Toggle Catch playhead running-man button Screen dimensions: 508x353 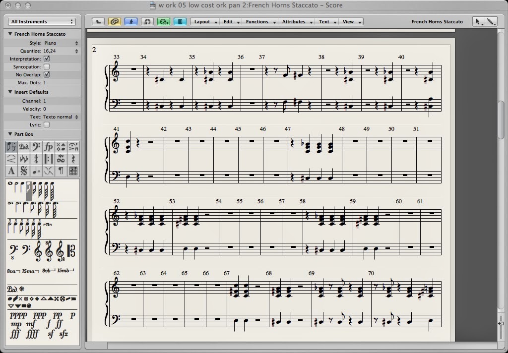pyautogui.click(x=131, y=22)
